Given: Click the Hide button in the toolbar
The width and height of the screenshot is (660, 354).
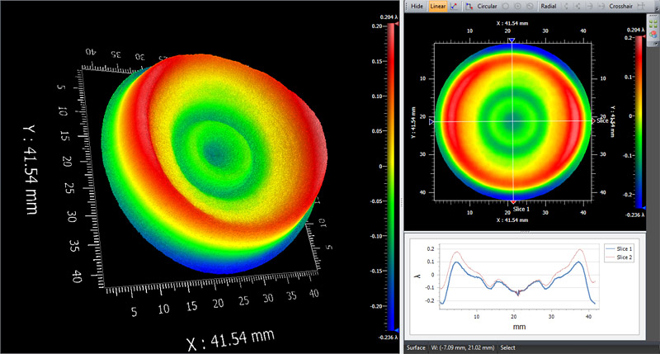Looking at the screenshot, I should click(x=417, y=6).
